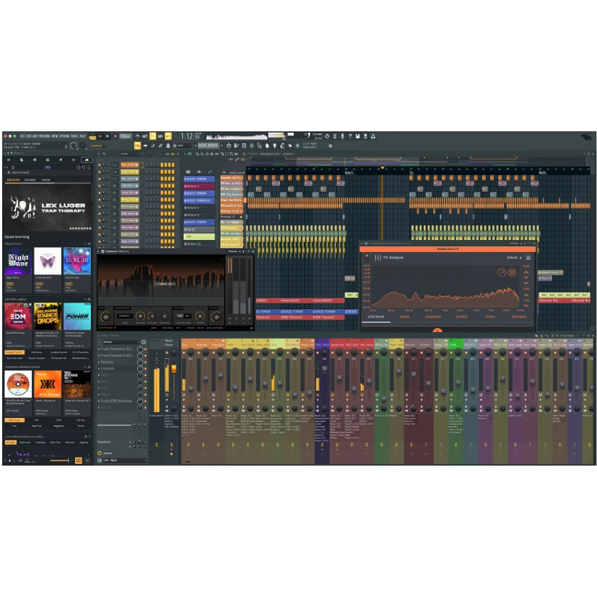Click the tempo display in the transport

[125, 136]
